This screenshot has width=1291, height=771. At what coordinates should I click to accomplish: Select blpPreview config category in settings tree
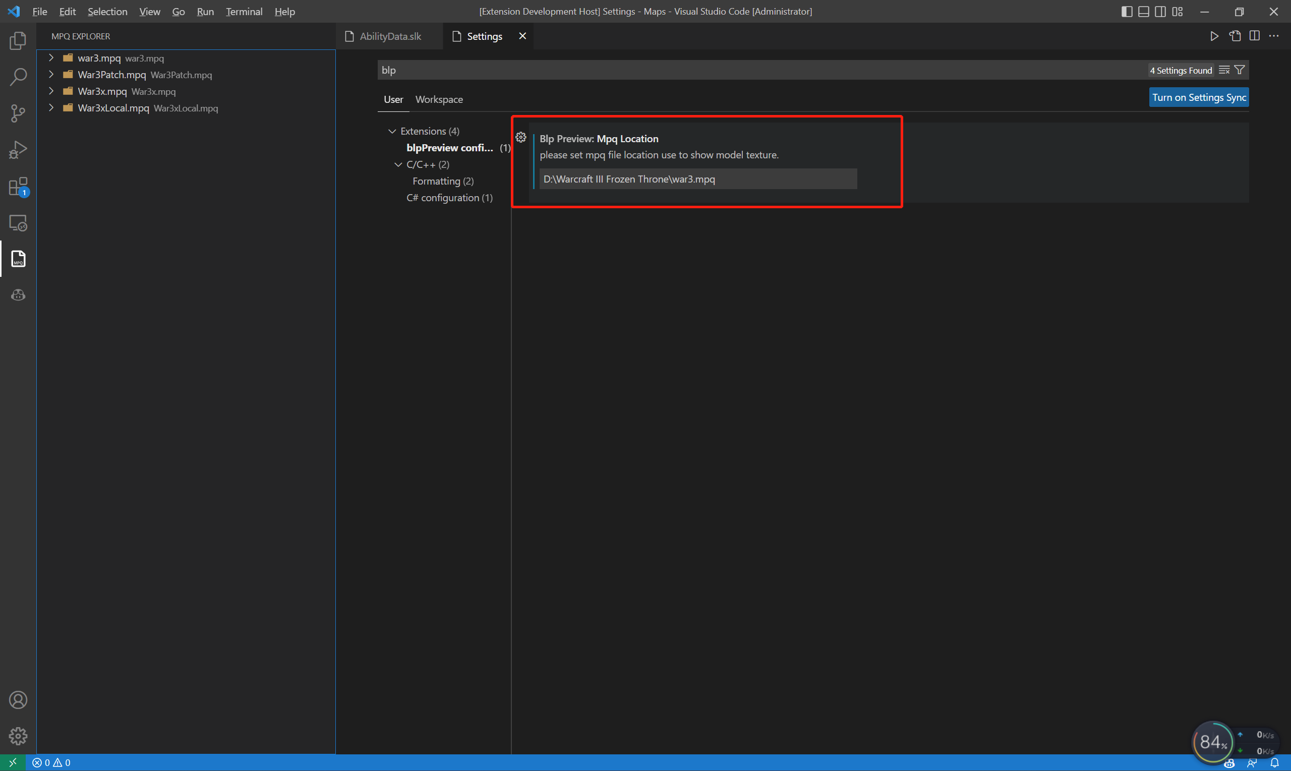pos(449,148)
